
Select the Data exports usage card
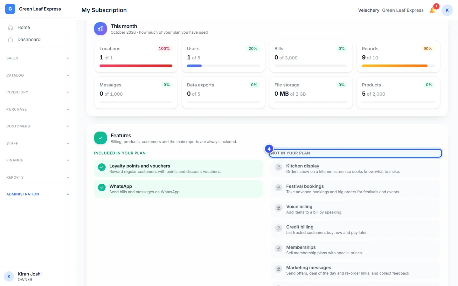click(223, 92)
